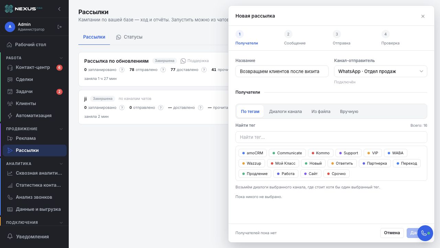Go to Анализ звонков

34,197
